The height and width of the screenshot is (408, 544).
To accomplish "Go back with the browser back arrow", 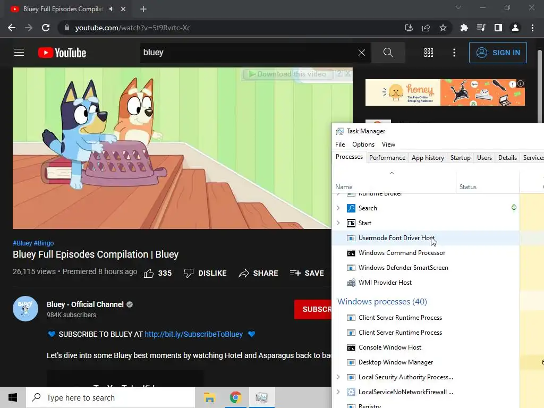I will point(12,28).
